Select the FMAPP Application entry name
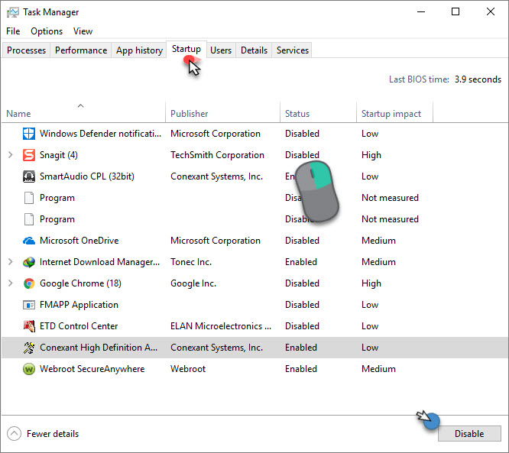 point(79,305)
